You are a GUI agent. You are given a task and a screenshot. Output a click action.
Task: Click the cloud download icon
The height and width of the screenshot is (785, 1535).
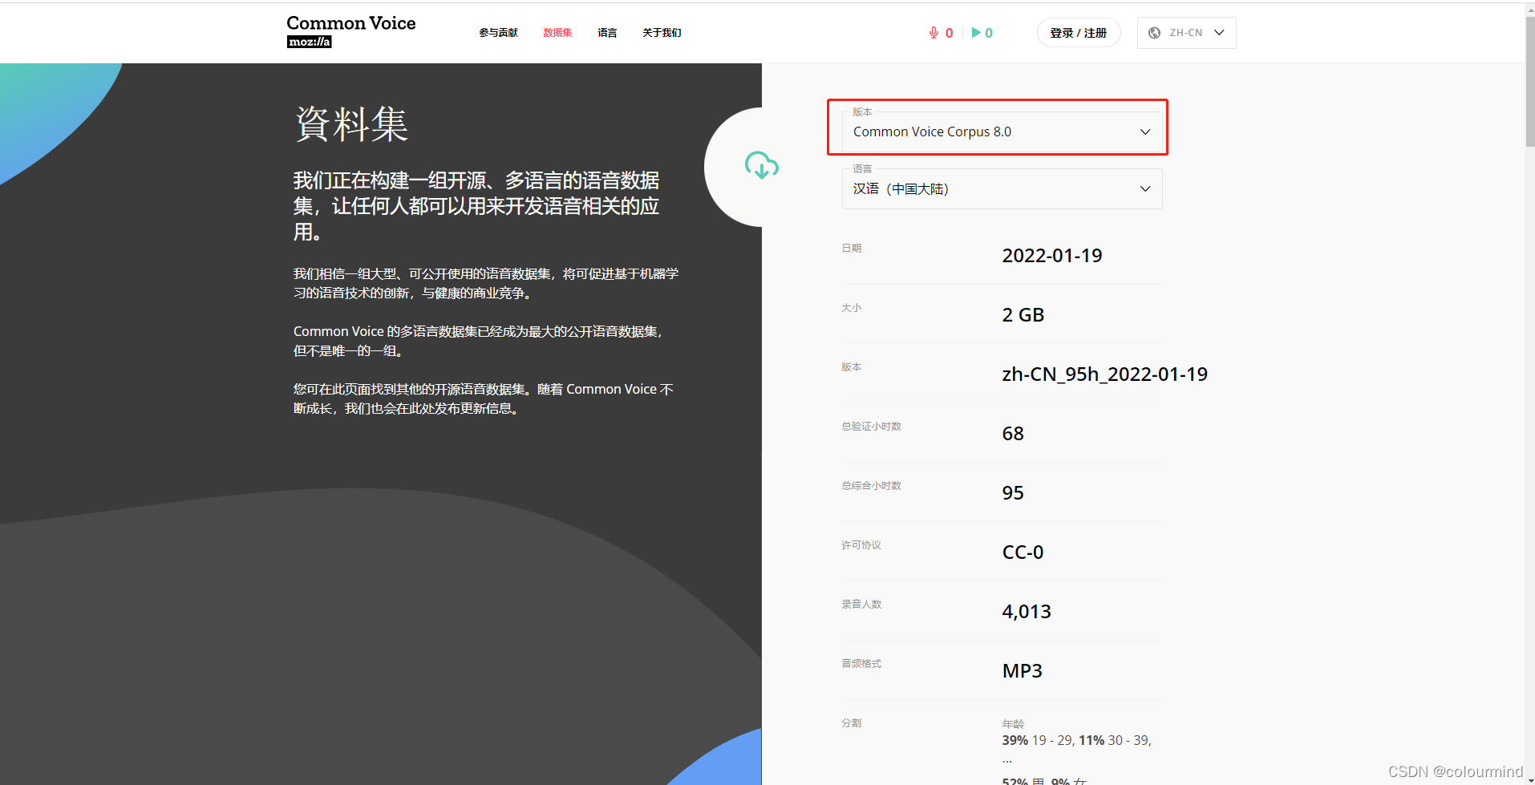pos(761,166)
